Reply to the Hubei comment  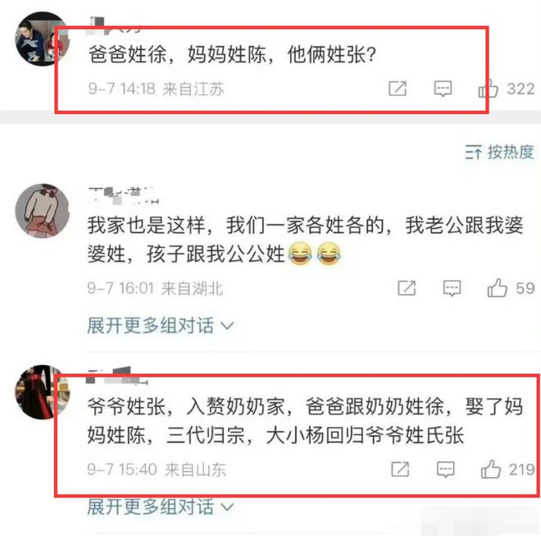(x=452, y=288)
